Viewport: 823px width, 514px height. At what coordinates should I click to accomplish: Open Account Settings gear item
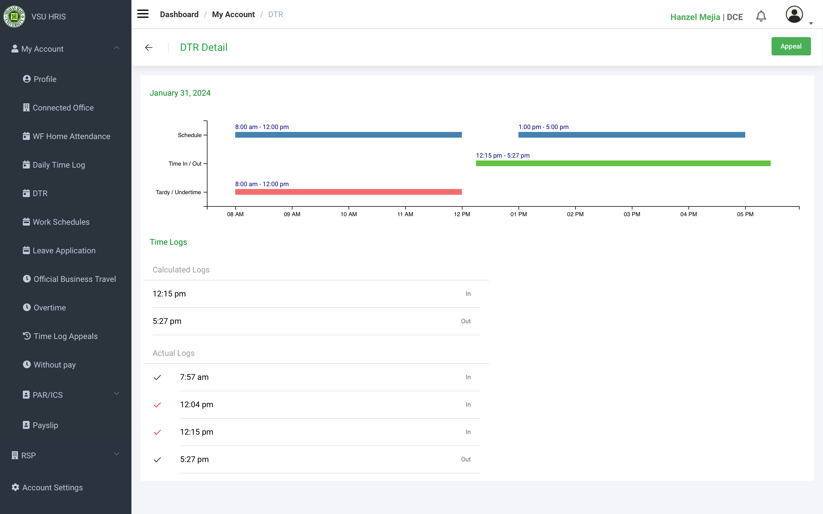point(52,487)
